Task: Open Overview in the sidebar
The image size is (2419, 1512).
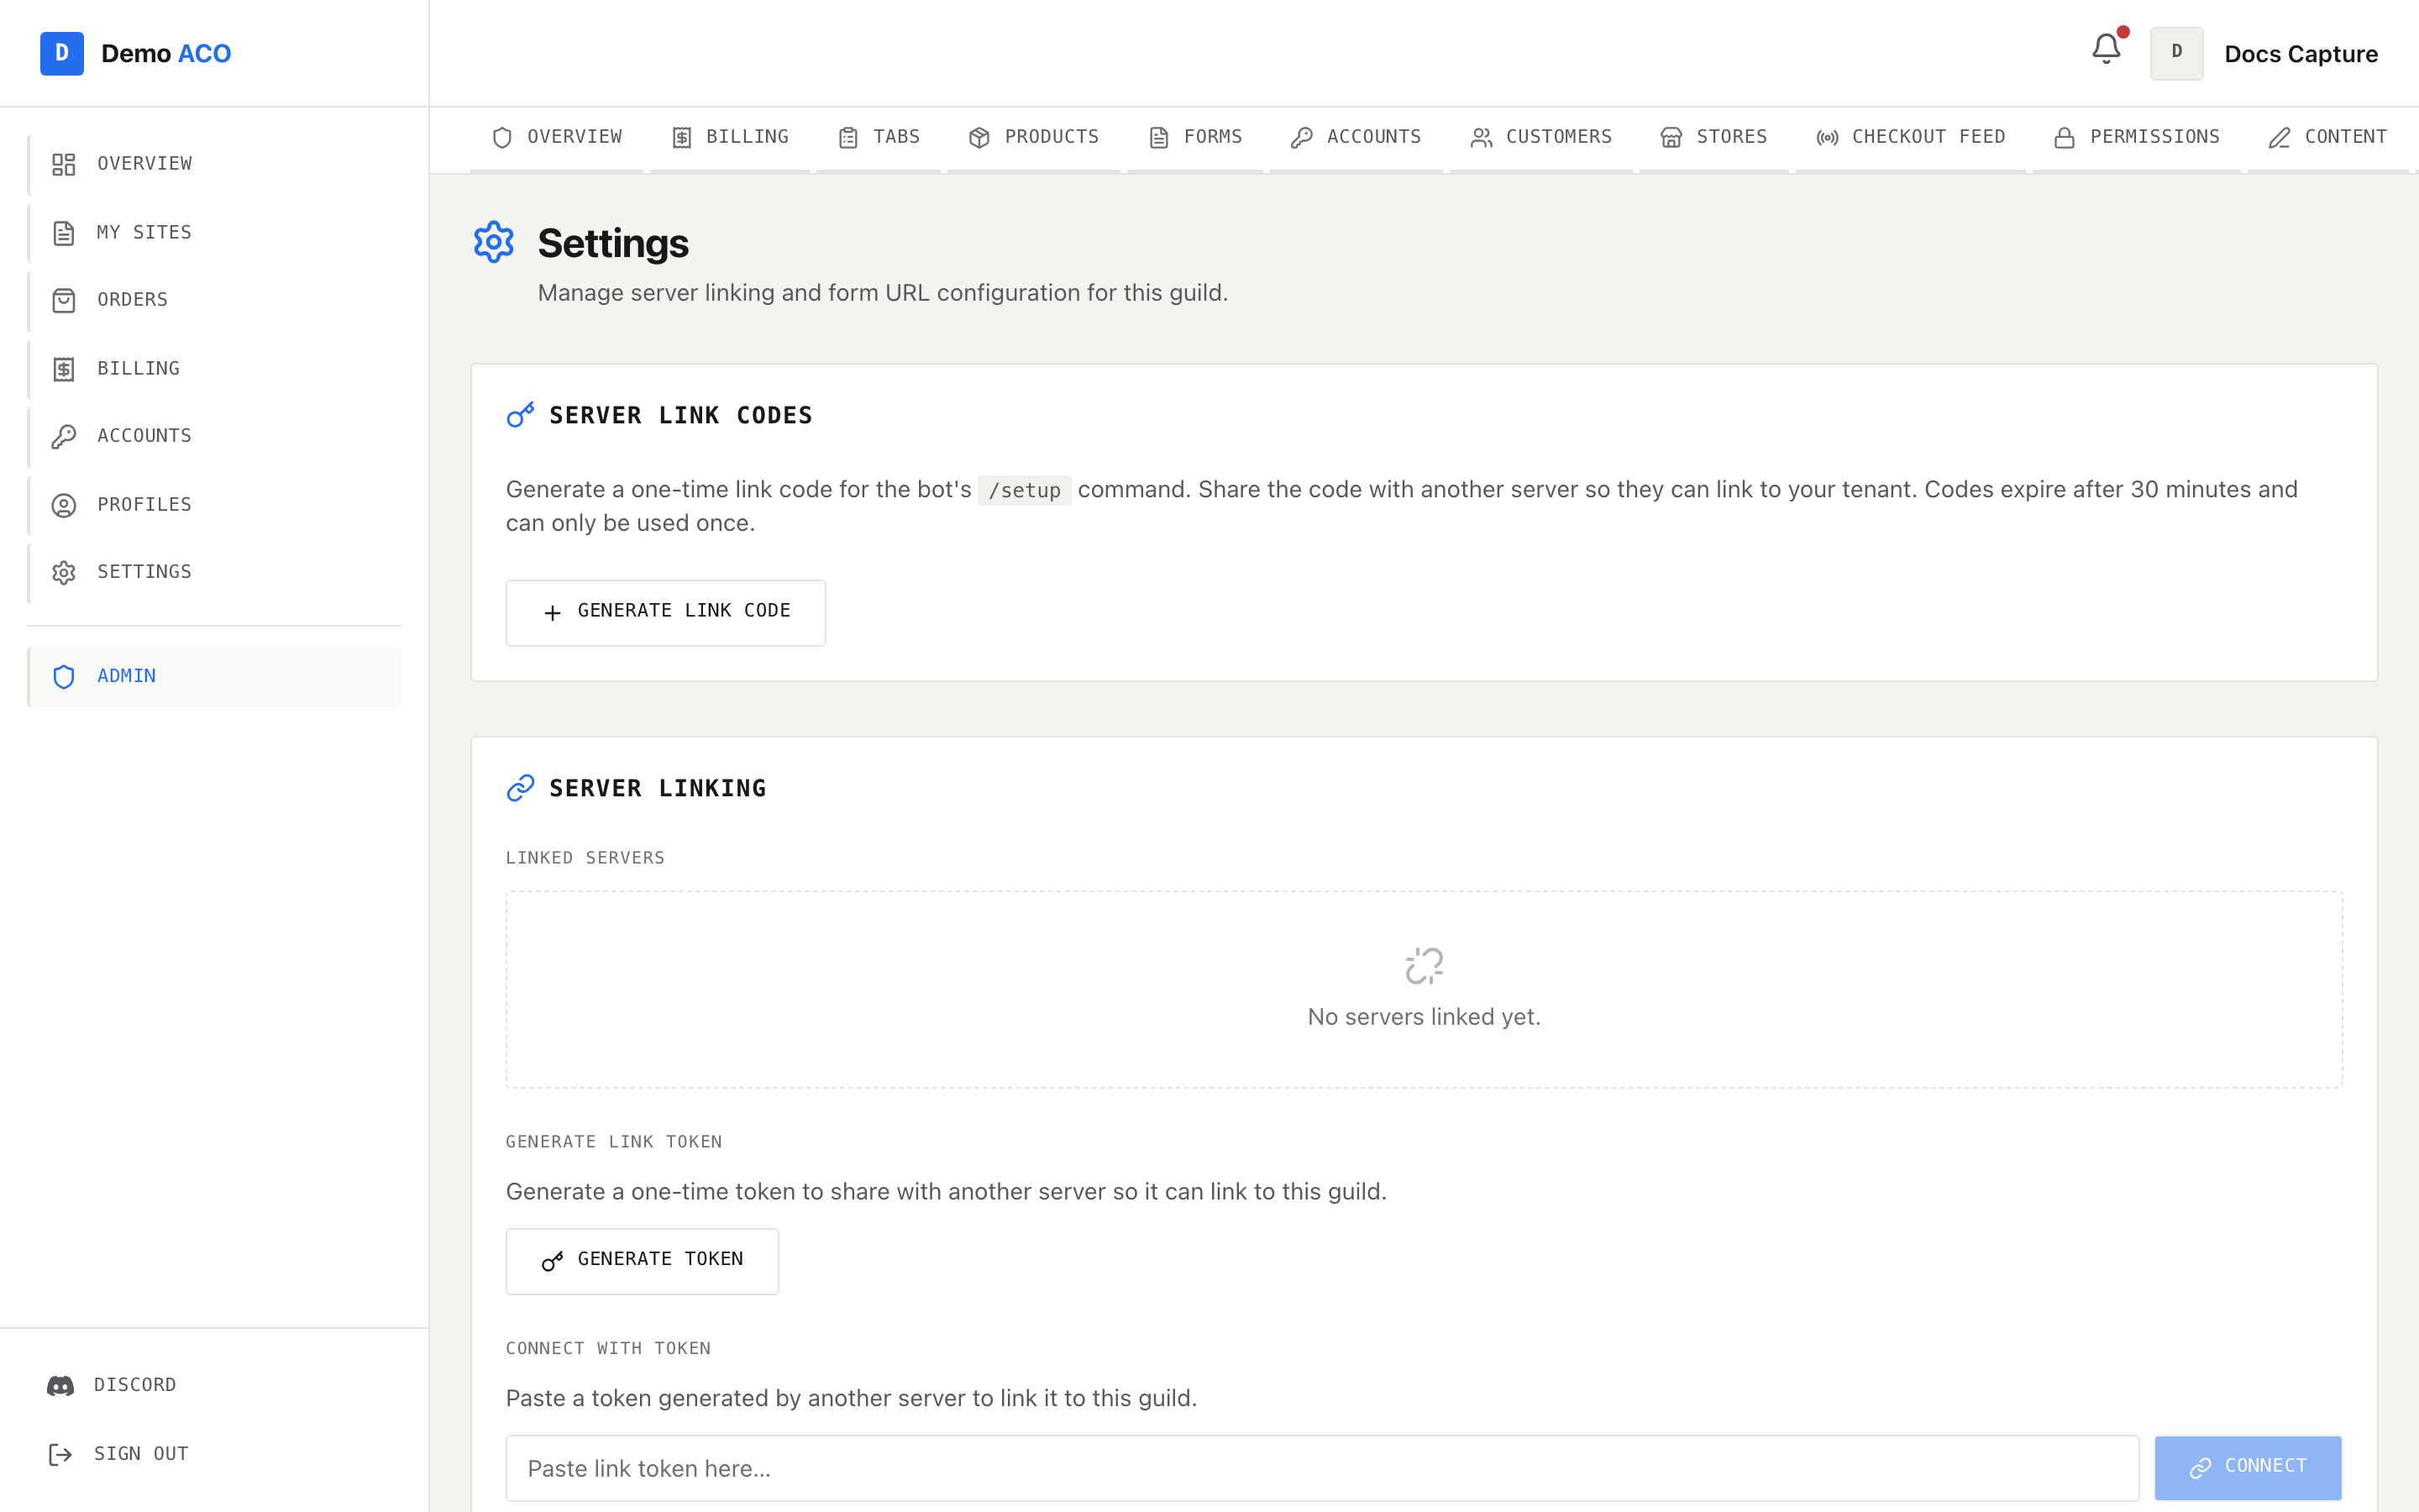Action: click(215, 164)
